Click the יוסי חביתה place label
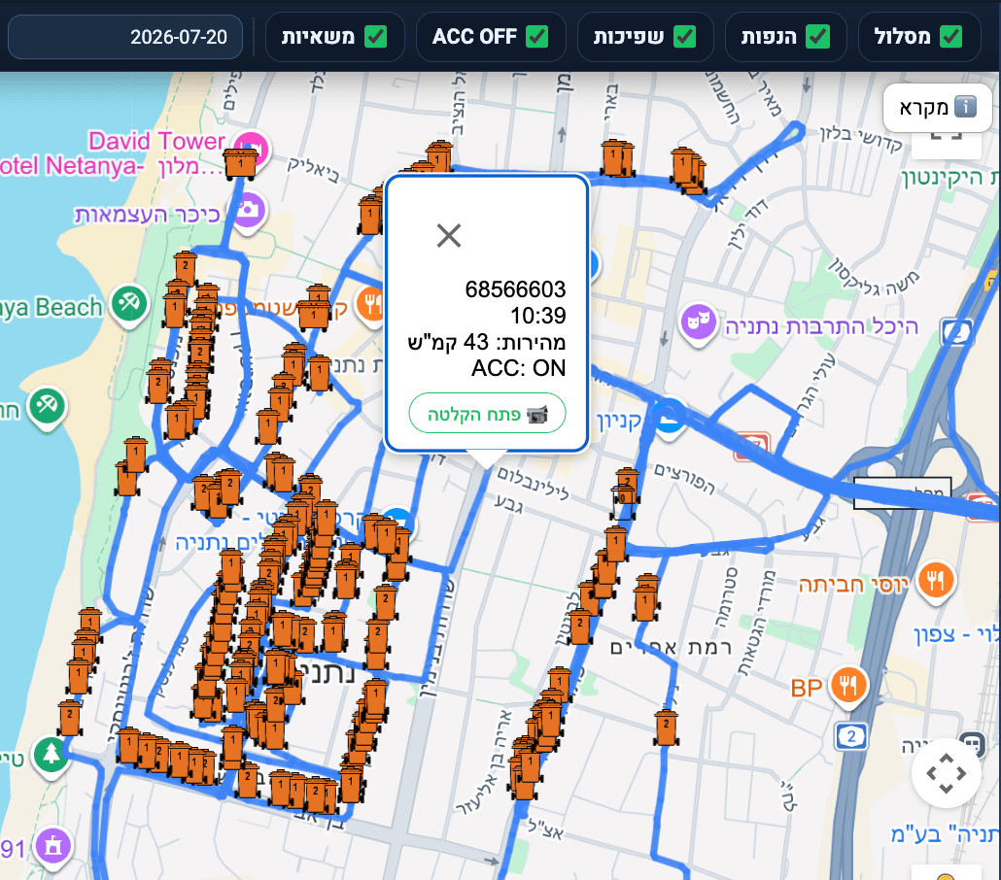 853,585
